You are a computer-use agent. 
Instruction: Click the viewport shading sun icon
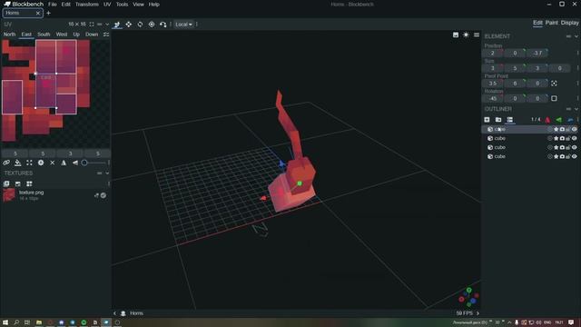coord(466,35)
